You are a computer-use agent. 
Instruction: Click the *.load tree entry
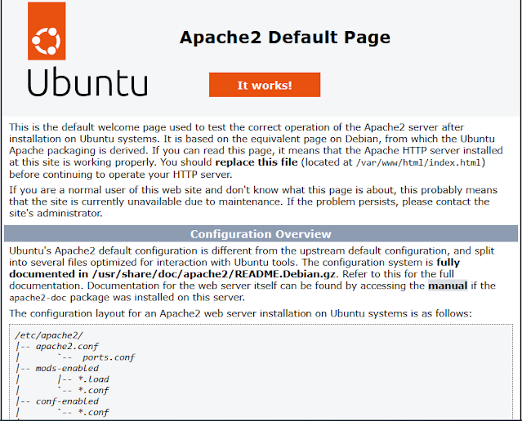pos(94,379)
